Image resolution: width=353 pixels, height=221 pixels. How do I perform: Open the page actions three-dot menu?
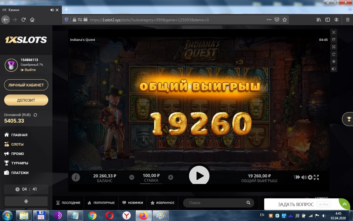click(269, 20)
